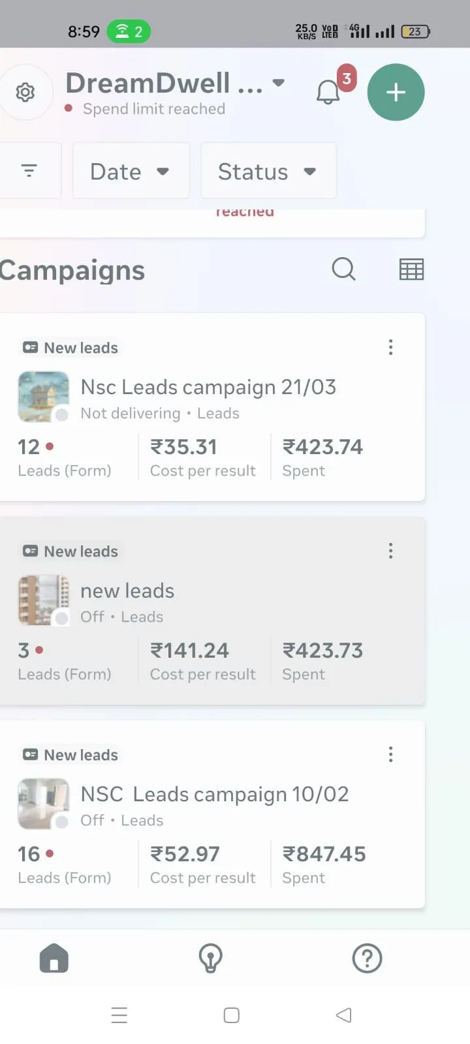Open insights lightbulb tab
This screenshot has height=1044, width=470.
pyautogui.click(x=210, y=959)
